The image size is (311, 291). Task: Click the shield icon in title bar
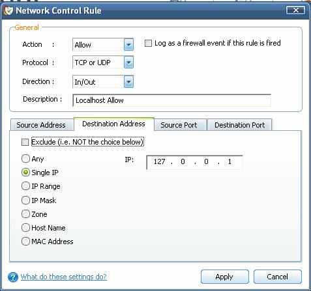click(8, 10)
